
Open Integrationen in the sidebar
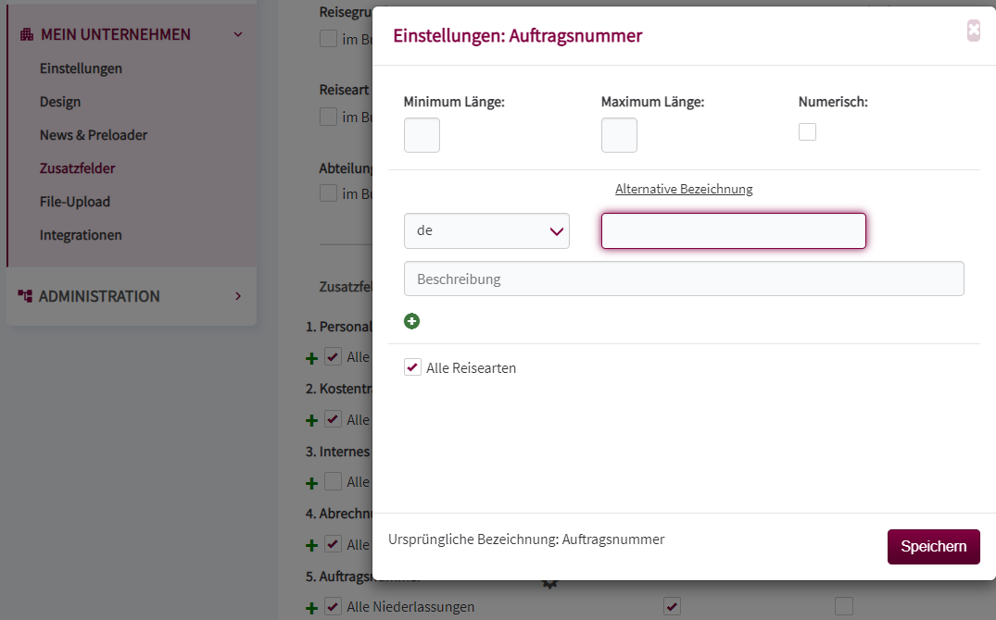(81, 235)
